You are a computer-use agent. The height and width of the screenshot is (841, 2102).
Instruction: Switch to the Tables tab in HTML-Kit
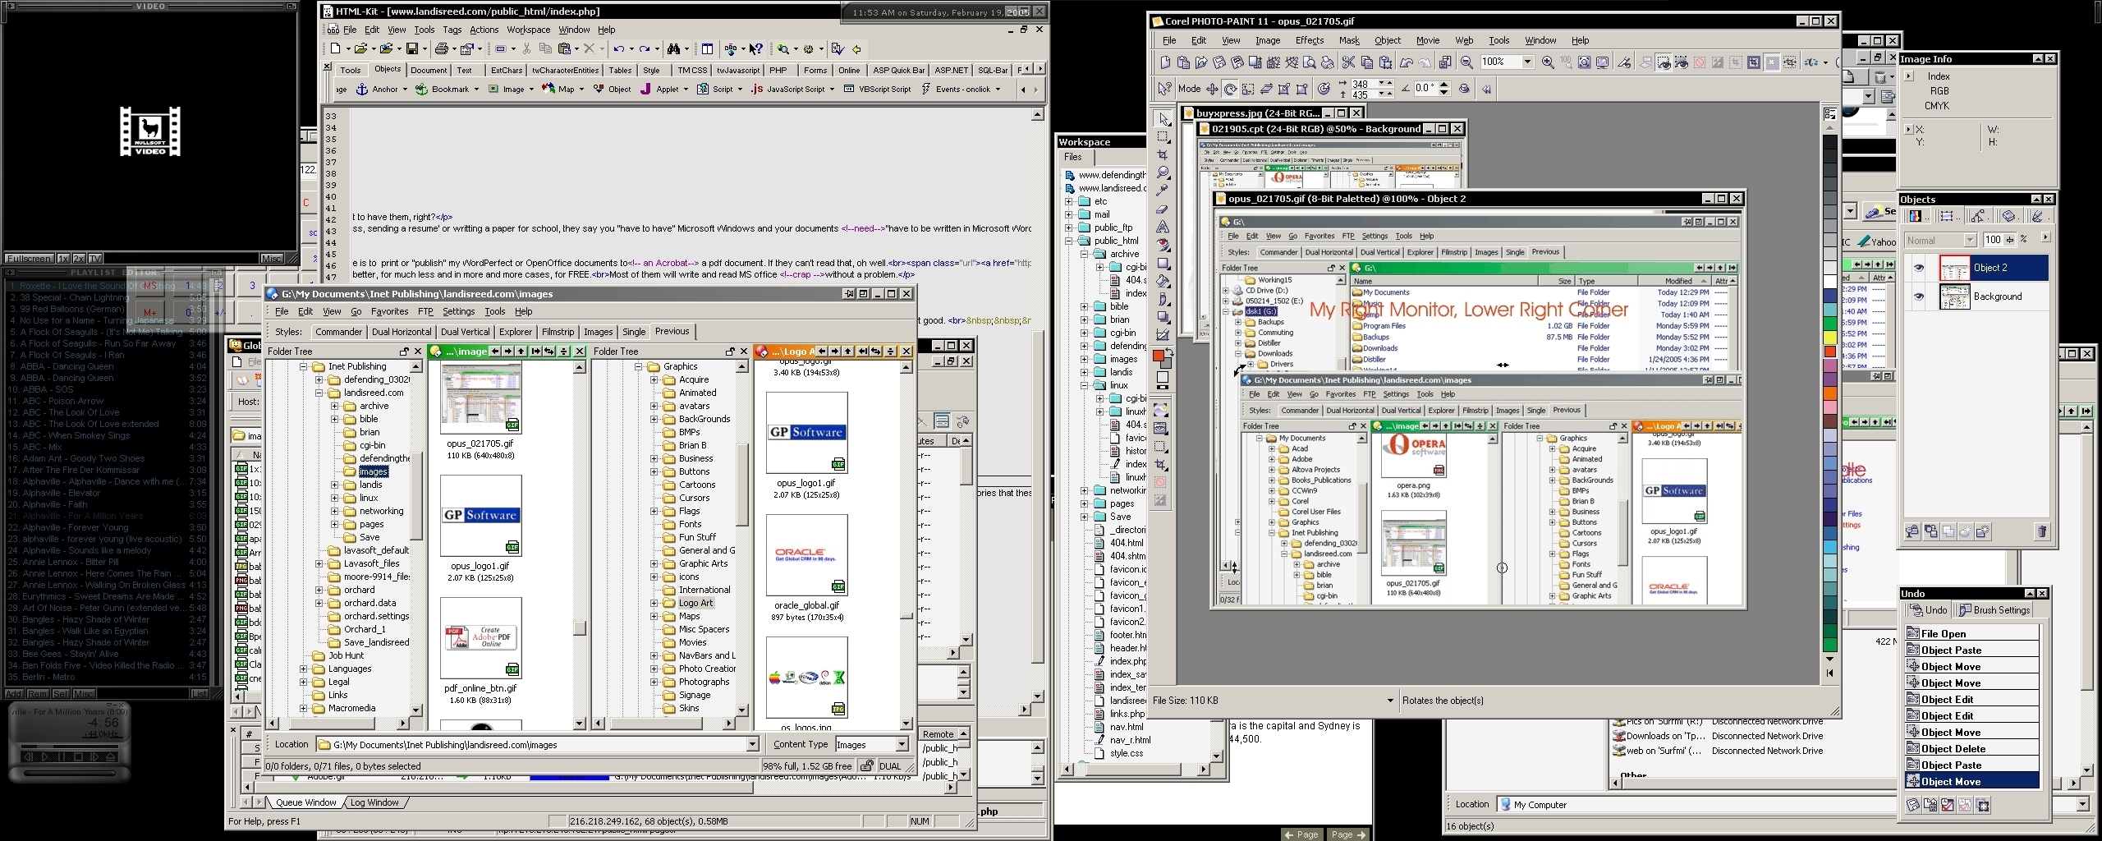tap(620, 70)
